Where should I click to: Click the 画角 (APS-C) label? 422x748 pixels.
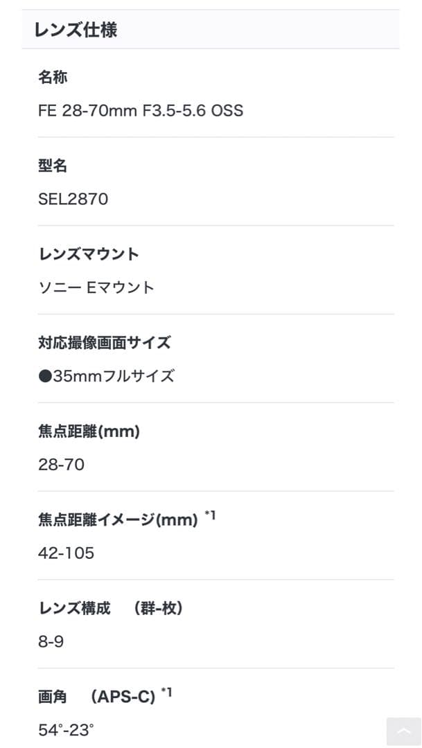click(97, 697)
